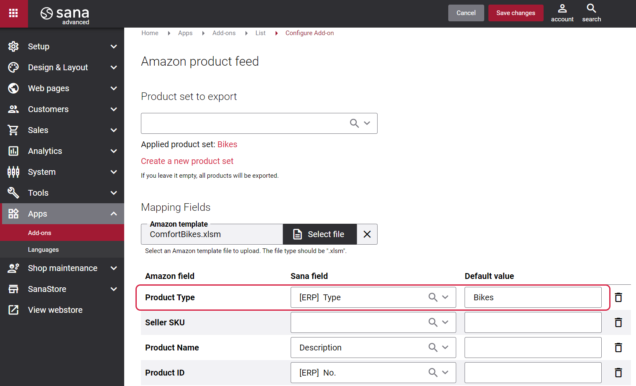Viewport: 636px width, 386px height.
Task: Click the Design & Layout palette icon
Action: [x=13, y=67]
